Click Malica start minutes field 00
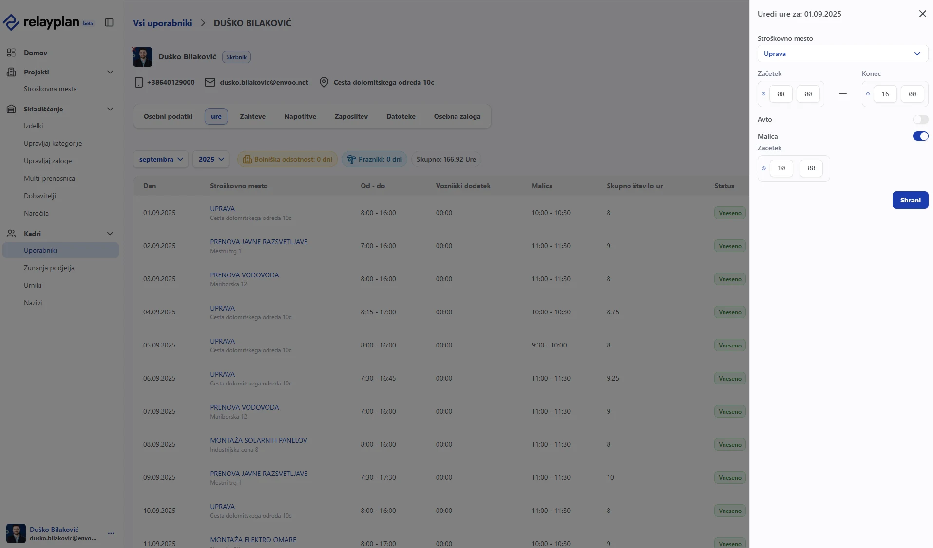 coord(811,168)
